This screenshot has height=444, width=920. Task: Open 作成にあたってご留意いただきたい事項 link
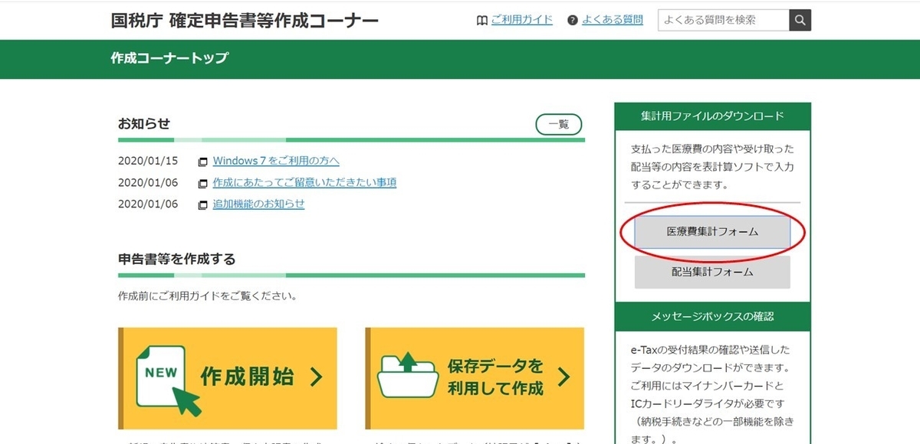click(x=304, y=182)
